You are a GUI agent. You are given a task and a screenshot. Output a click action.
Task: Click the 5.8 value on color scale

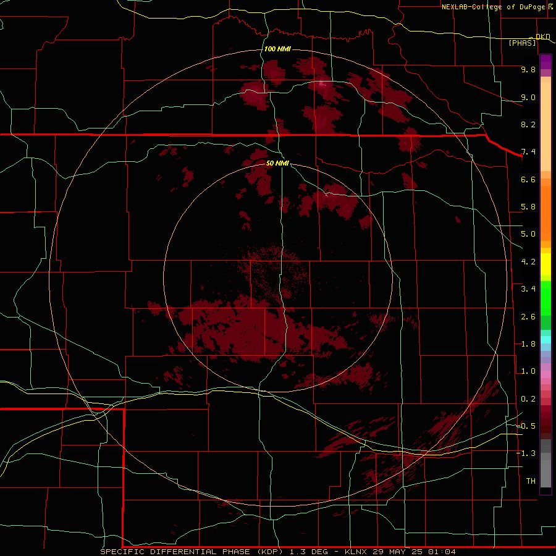(x=528, y=207)
